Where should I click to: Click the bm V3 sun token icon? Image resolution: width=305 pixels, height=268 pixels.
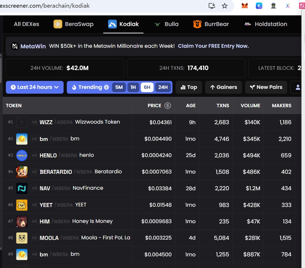(x=22, y=254)
